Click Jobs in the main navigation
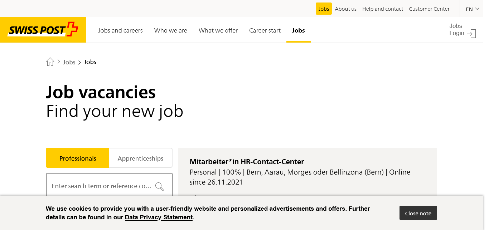The height and width of the screenshot is (230, 489). point(298,30)
